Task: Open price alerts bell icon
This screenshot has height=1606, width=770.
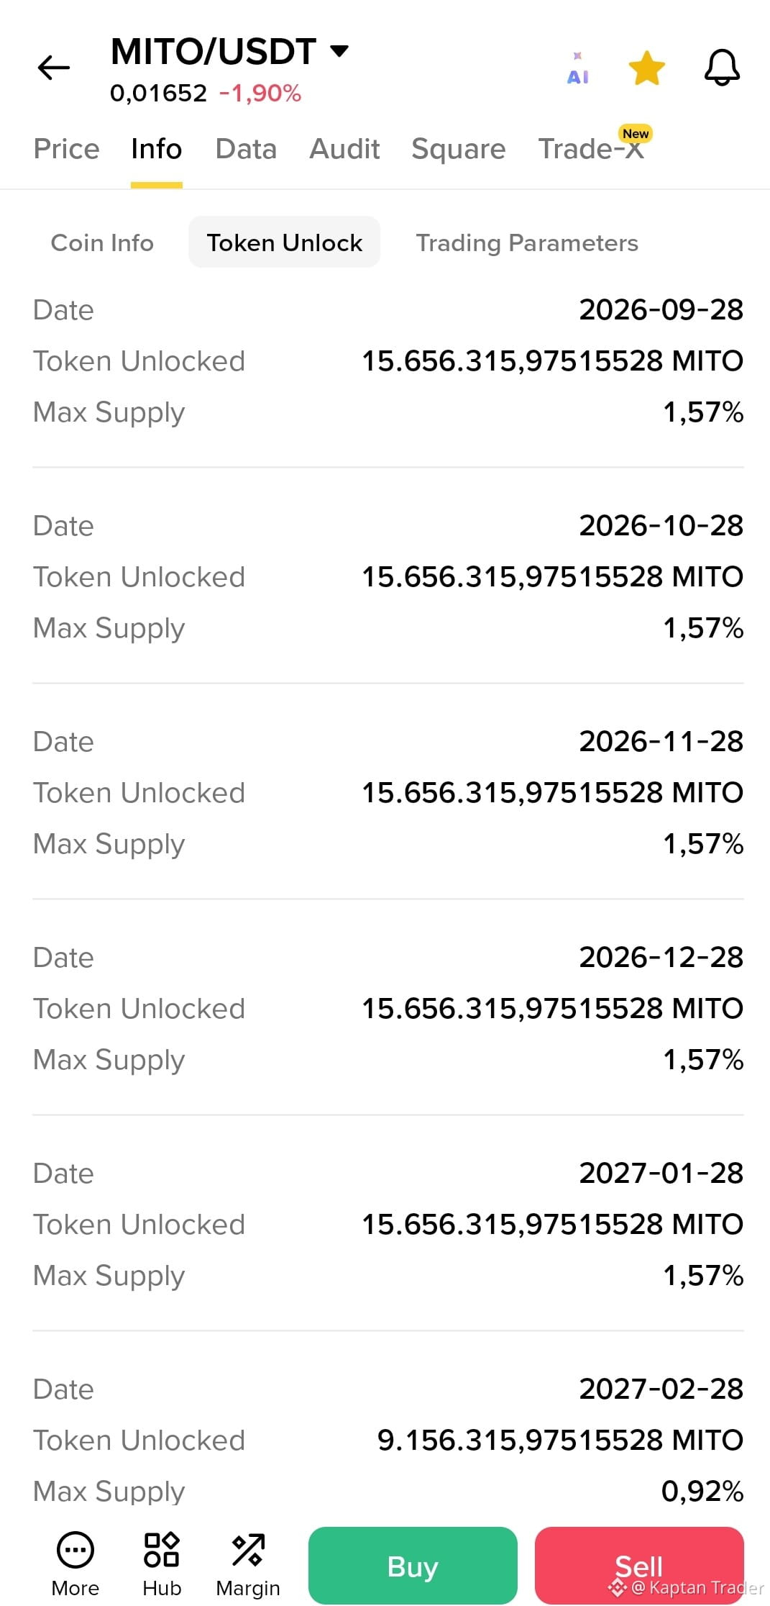Action: click(722, 68)
